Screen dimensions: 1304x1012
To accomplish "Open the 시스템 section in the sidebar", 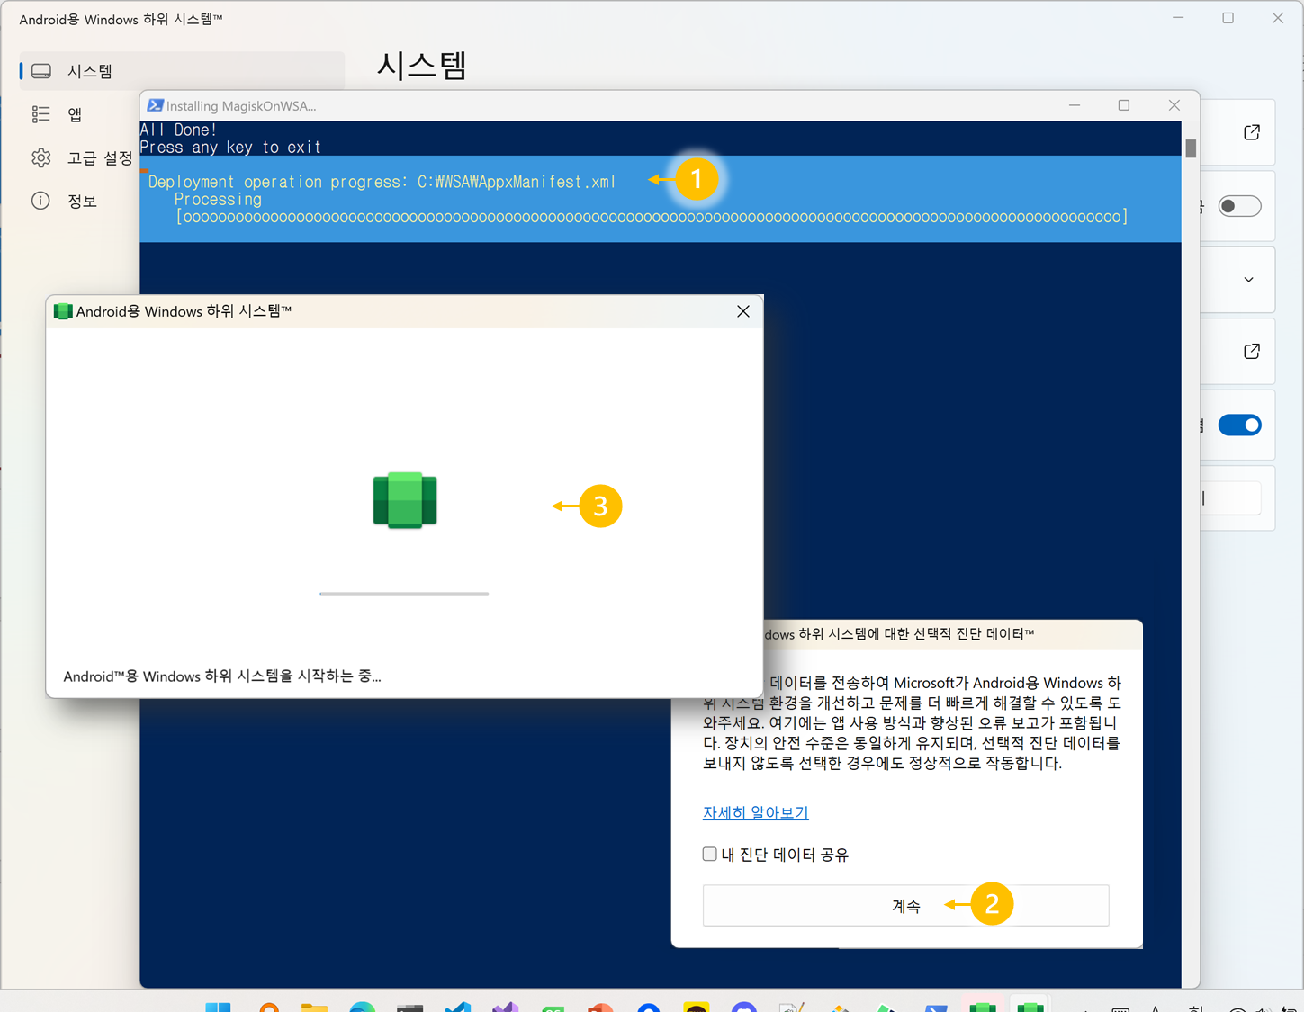I will (182, 71).
